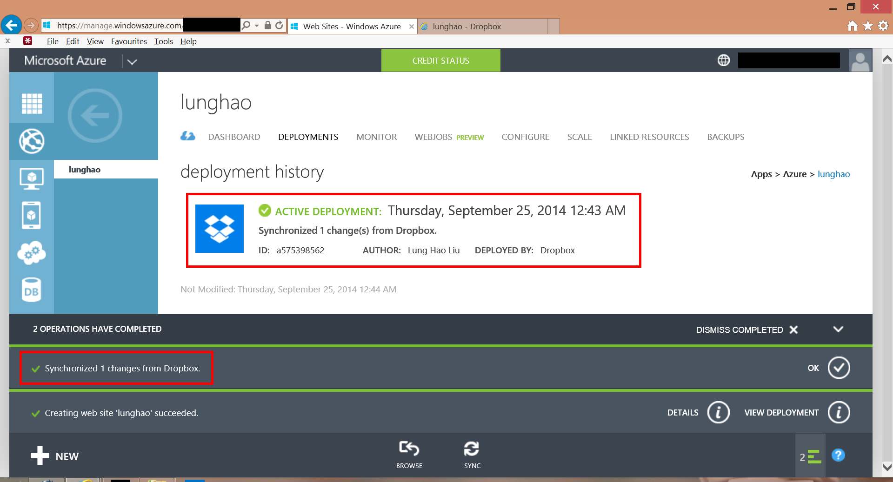Click the VIEW DEPLOYMENT info circle icon
The image size is (893, 482).
[x=839, y=412]
